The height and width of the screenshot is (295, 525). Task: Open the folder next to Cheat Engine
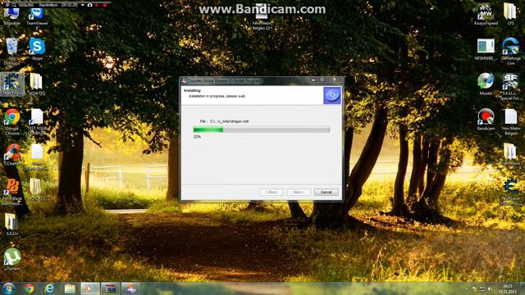(x=36, y=84)
